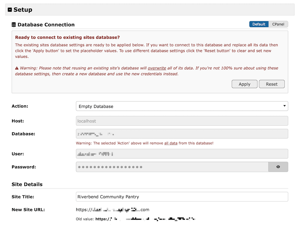Switch to the CPanel tab

[x=278, y=24]
